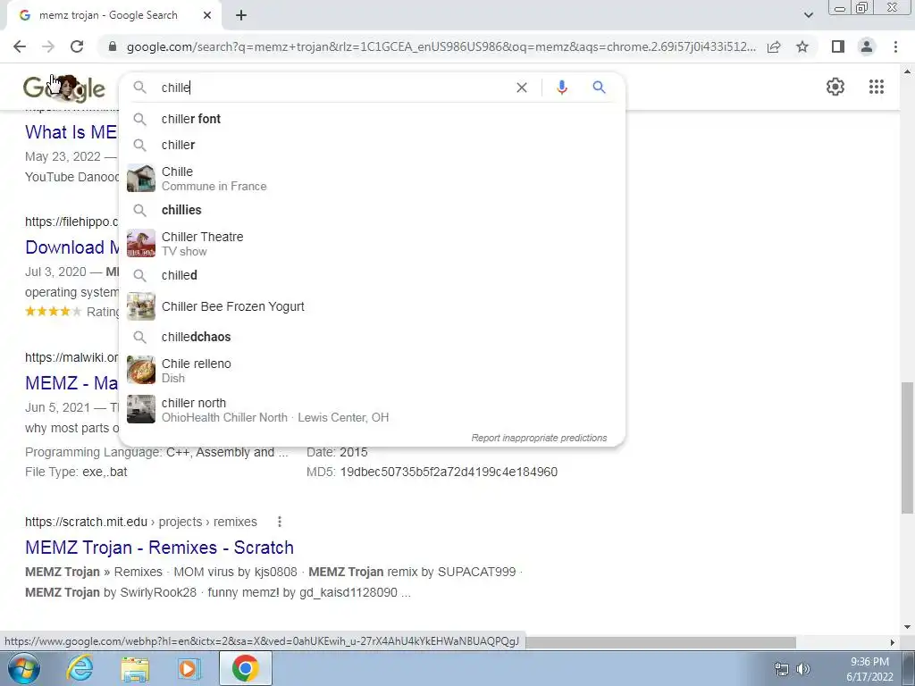Select the 'chillies' suggestion

pyautogui.click(x=372, y=210)
